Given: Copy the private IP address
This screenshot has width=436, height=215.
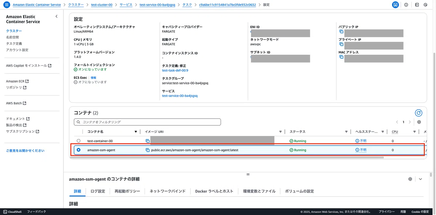Looking at the screenshot, I should click(341, 44).
